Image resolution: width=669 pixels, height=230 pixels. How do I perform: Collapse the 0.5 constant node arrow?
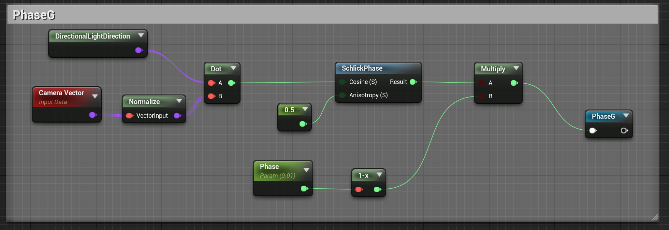coord(305,109)
